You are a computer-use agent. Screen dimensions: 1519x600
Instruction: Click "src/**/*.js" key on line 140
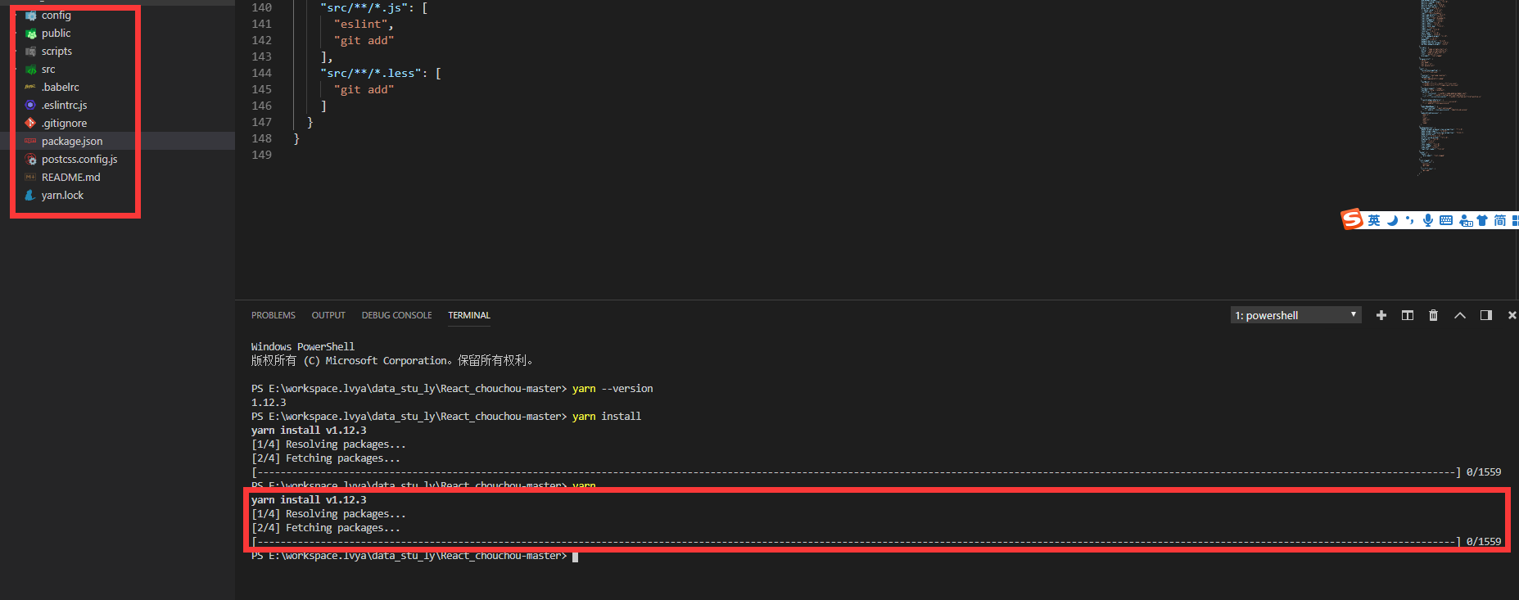point(364,7)
